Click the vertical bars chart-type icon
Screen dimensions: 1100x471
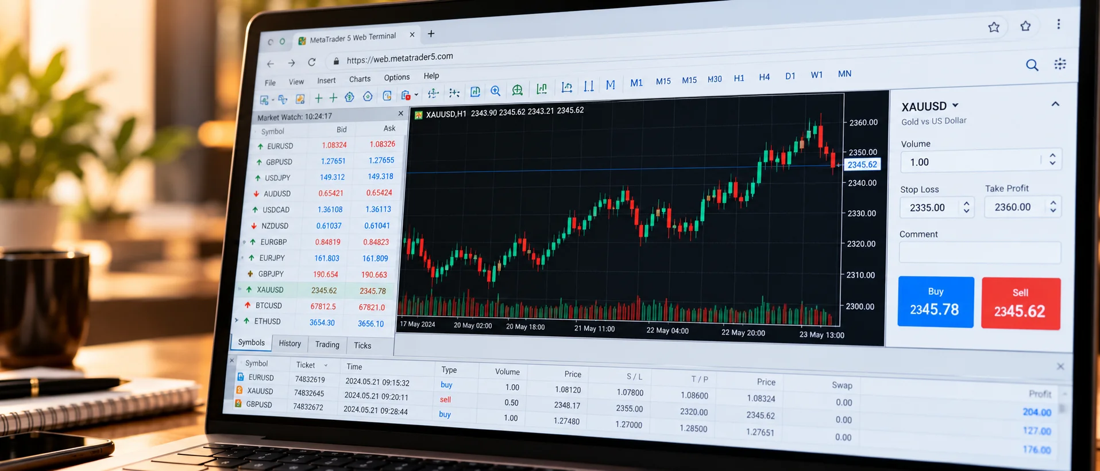(x=589, y=86)
